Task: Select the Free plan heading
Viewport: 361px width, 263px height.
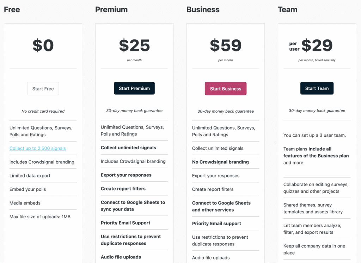Action: [x=12, y=10]
